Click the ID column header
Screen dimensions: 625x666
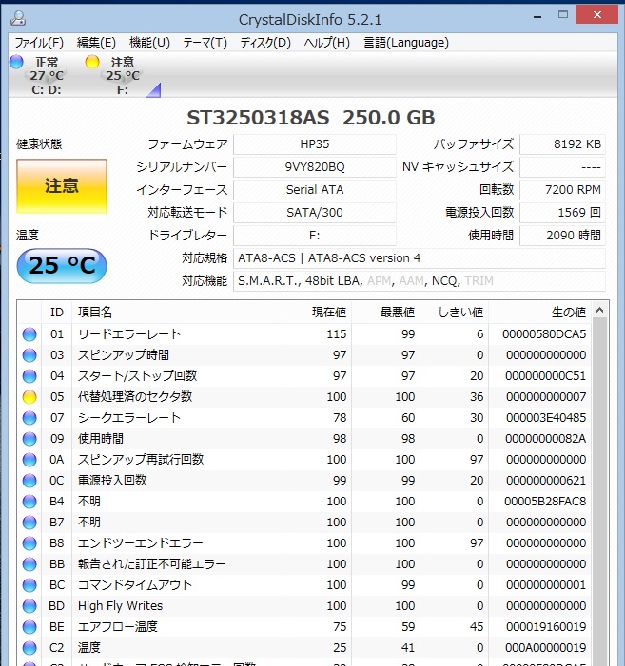pos(56,313)
